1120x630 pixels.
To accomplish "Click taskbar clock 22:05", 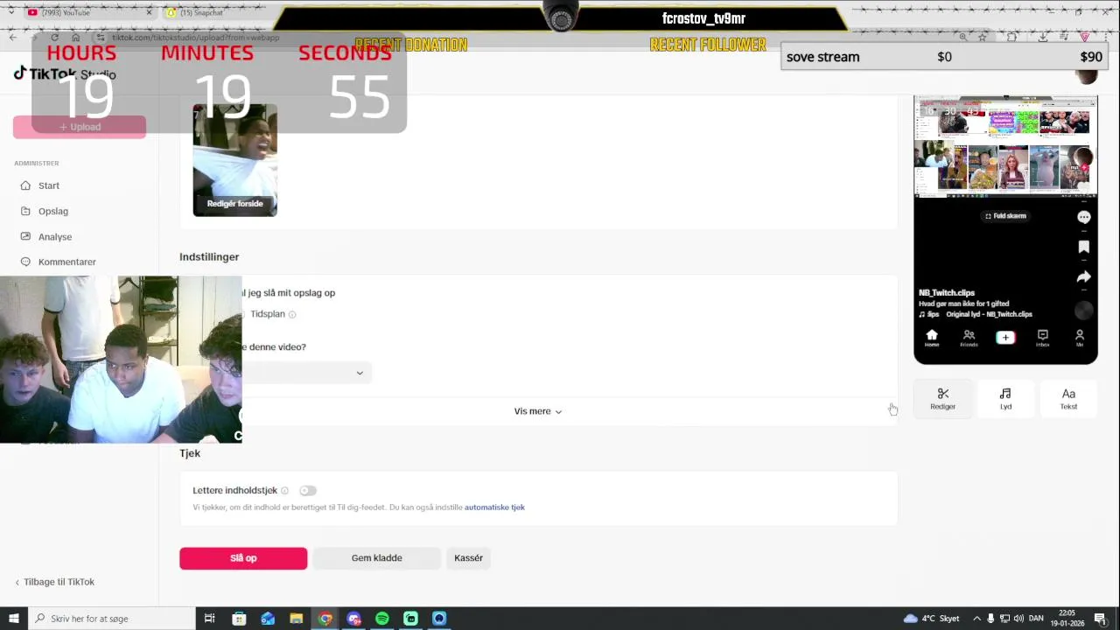I will point(1067,619).
